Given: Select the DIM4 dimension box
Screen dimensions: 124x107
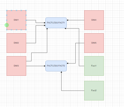Looking at the screenshot, I should (94, 20).
